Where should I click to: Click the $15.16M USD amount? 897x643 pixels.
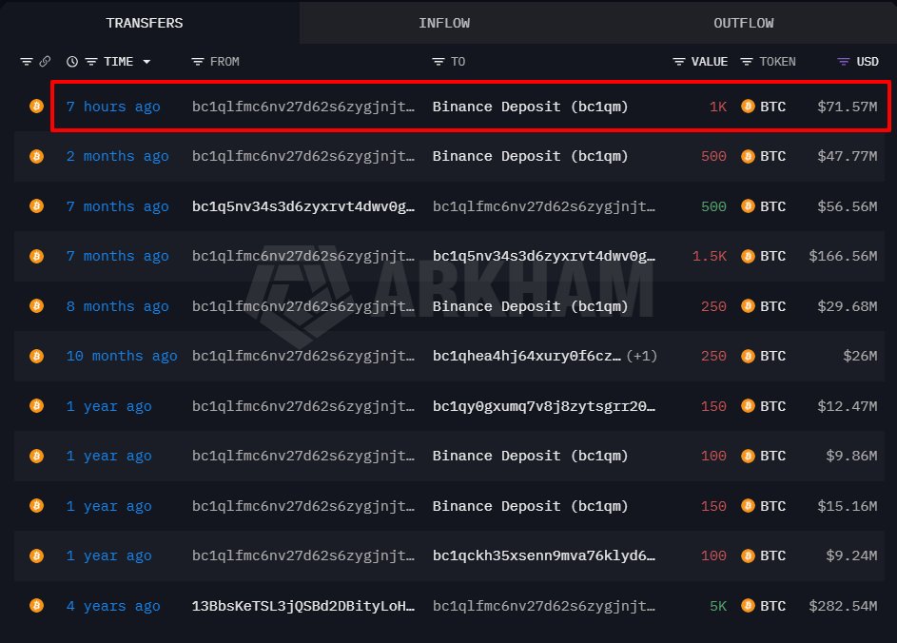[848, 506]
